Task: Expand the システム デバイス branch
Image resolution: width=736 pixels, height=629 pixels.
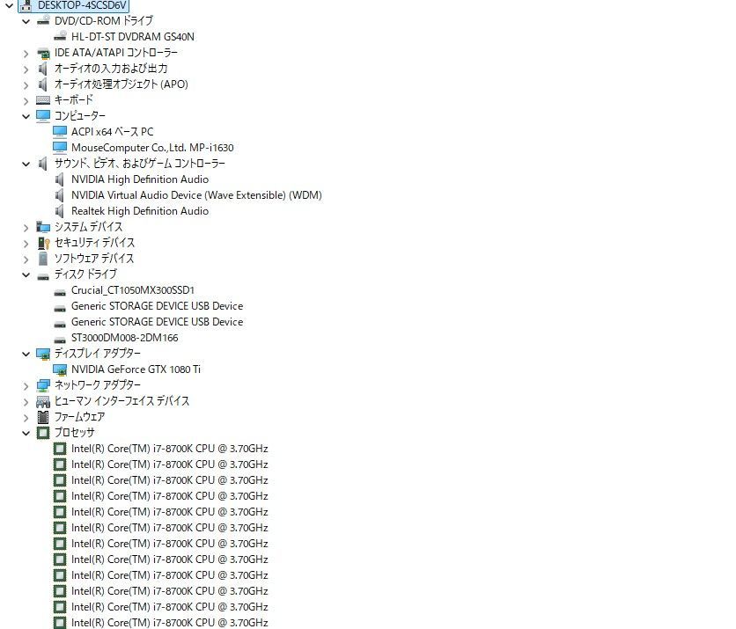Action: (26, 228)
